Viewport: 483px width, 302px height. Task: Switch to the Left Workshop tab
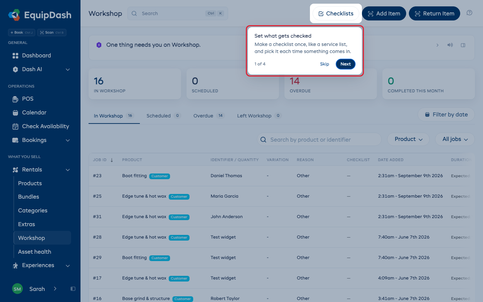pos(259,116)
